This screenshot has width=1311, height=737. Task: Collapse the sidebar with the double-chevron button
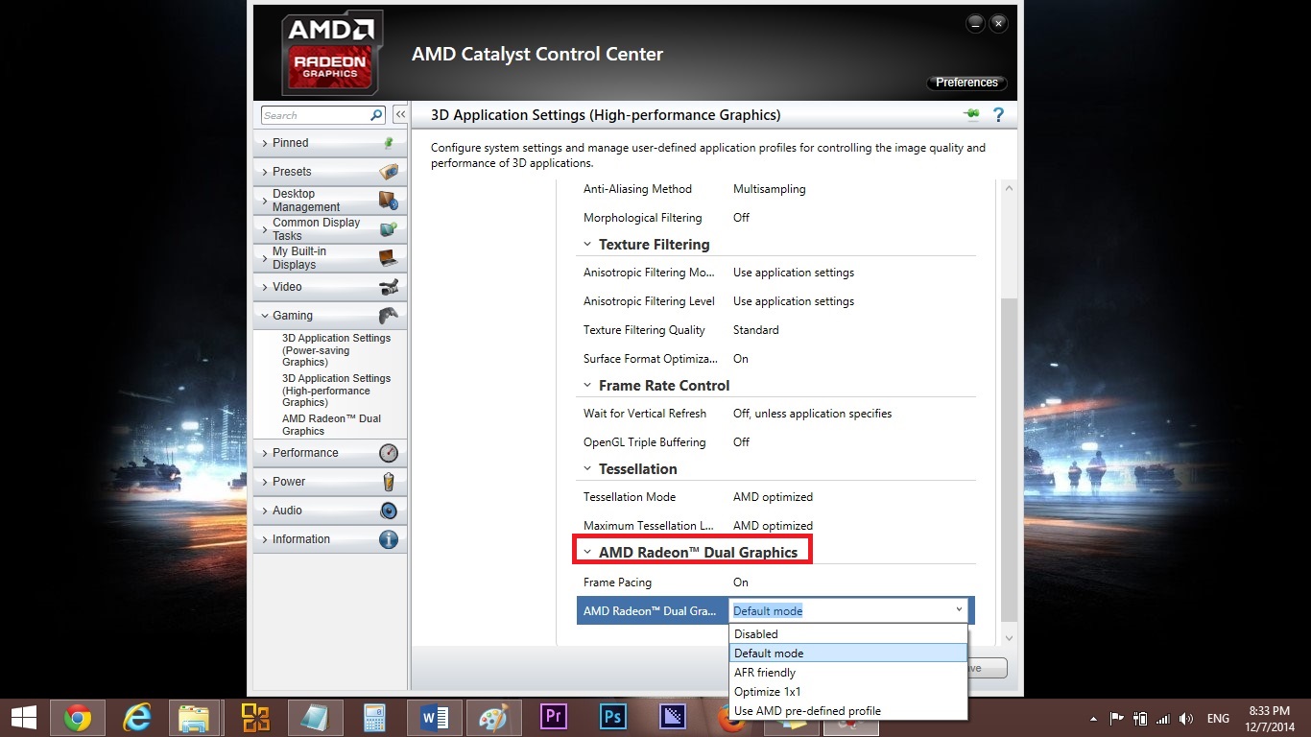400,115
